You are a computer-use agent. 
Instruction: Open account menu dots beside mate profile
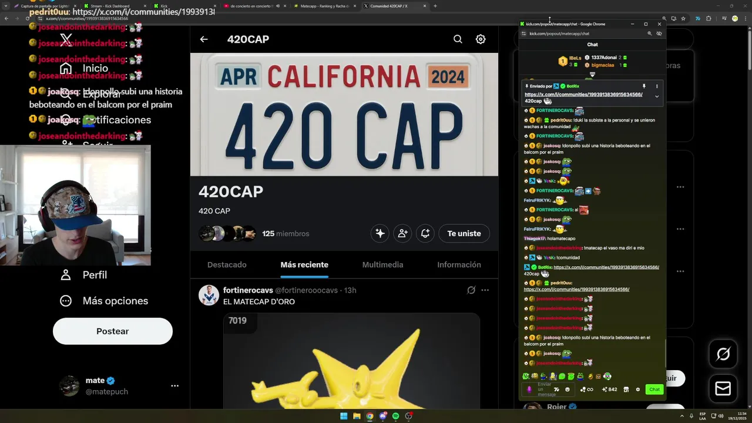[x=174, y=386]
